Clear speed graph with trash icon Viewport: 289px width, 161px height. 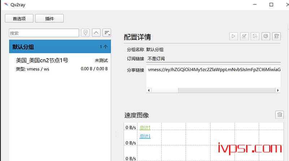pyautogui.click(x=280, y=115)
